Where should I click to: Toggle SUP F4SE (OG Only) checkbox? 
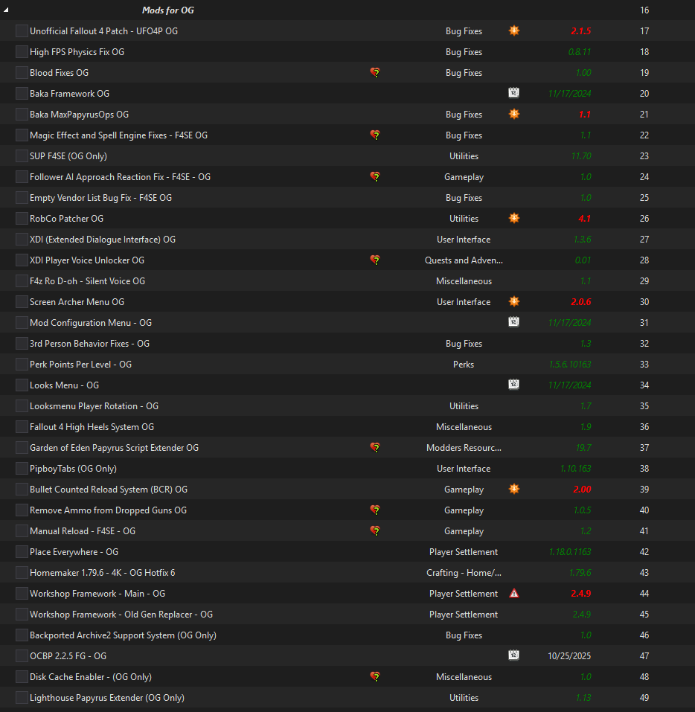[22, 155]
